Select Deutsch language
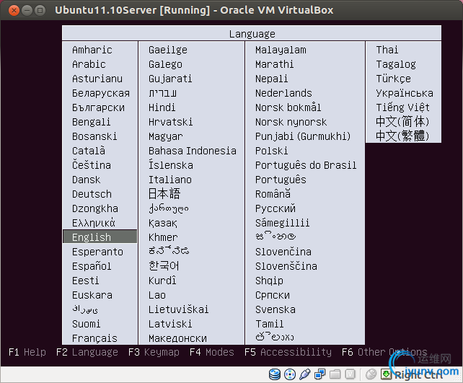The image size is (463, 383). pos(92,194)
